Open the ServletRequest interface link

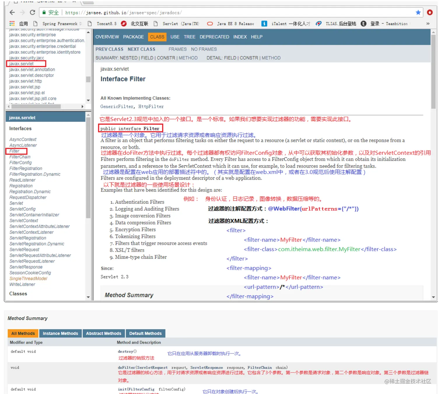(24, 250)
